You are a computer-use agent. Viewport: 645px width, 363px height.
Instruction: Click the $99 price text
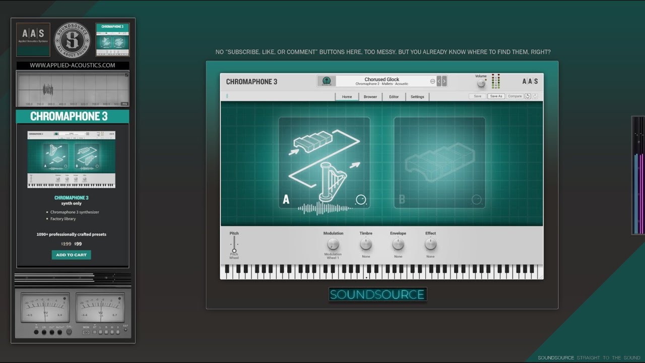point(78,244)
